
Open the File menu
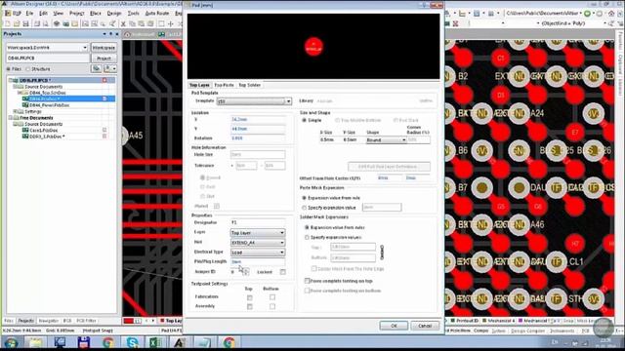tap(29, 13)
